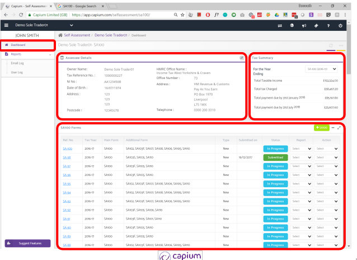This screenshot has height=260, width=357.
Task: Expand SA100 Forms panel to fullscreen
Action: tap(339, 128)
